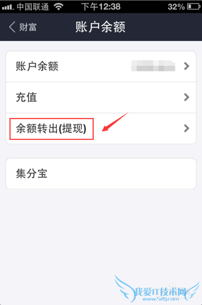The image size is (202, 305).
Task: Tap the battery icon in status bar
Action: 194,6
